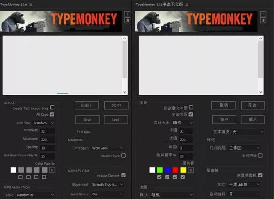Click the right text area scrollbar thumb
Screen dimensions: 274x199
click(261, 59)
